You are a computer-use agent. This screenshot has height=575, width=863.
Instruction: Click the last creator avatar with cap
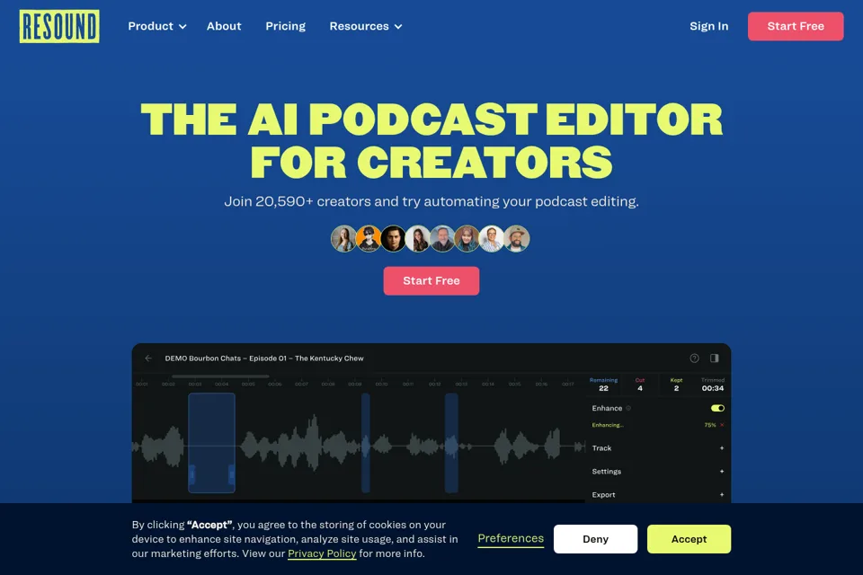point(516,239)
